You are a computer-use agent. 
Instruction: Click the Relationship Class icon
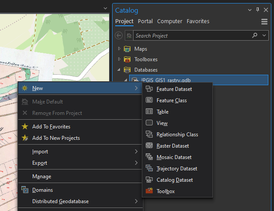[x=149, y=135]
